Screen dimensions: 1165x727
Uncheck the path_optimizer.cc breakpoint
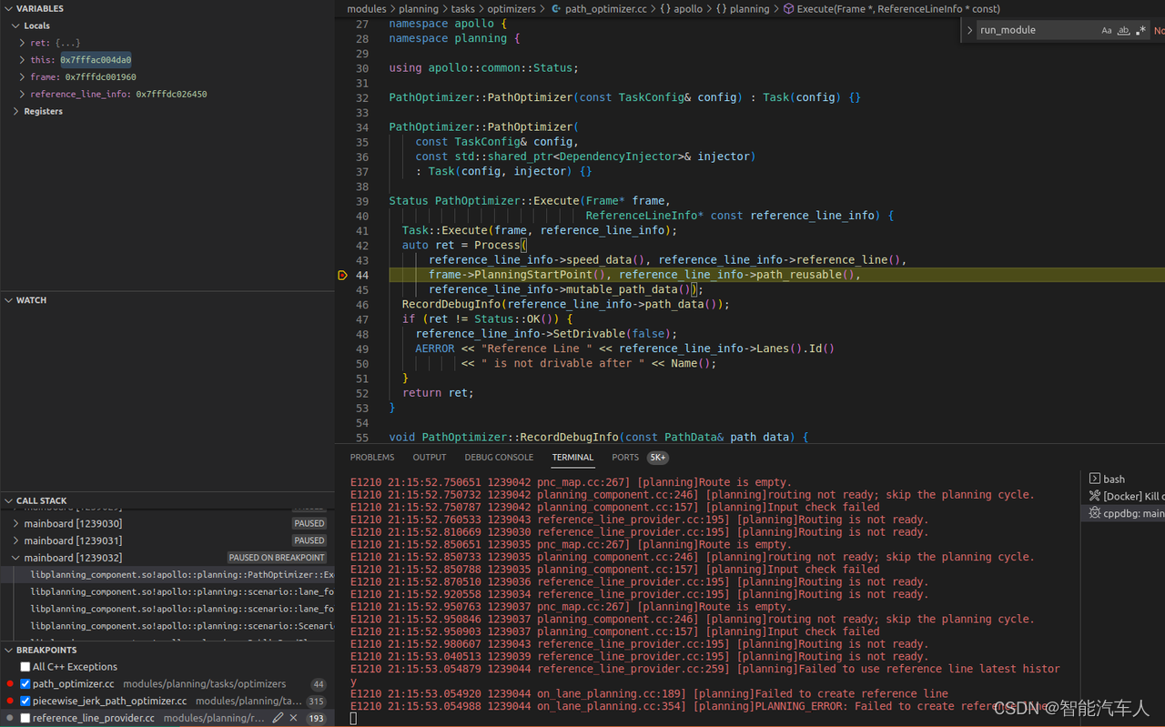click(x=25, y=683)
